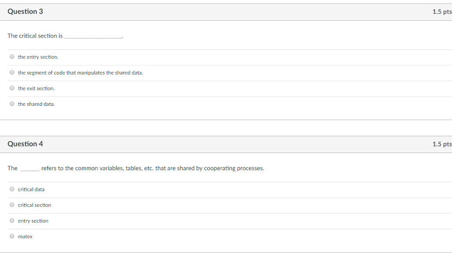Mark 'the shared data.' radio option
452x254 pixels.
click(12, 104)
